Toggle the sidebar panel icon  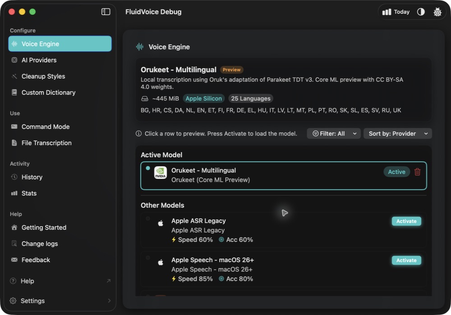click(x=106, y=12)
